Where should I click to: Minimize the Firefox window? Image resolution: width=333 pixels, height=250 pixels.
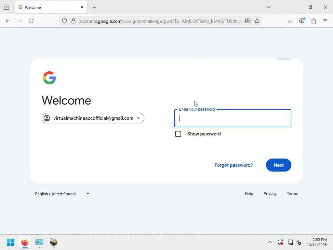pyautogui.click(x=295, y=7)
